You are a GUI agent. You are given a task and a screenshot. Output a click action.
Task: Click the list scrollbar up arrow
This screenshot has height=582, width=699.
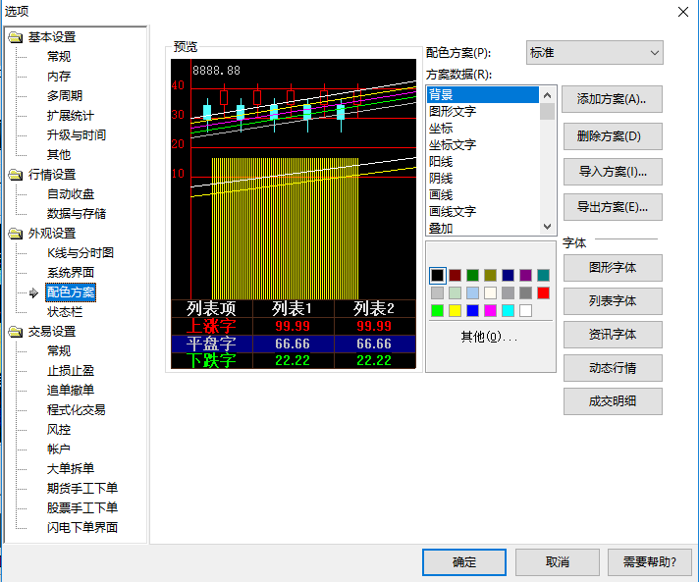(548, 95)
